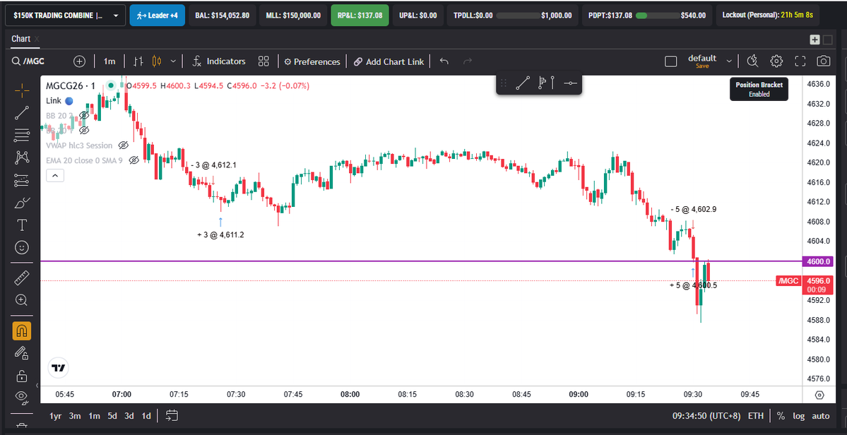Viewport: 847px width, 435px height.
Task: Click the blue Link color dot
Action: coord(69,100)
